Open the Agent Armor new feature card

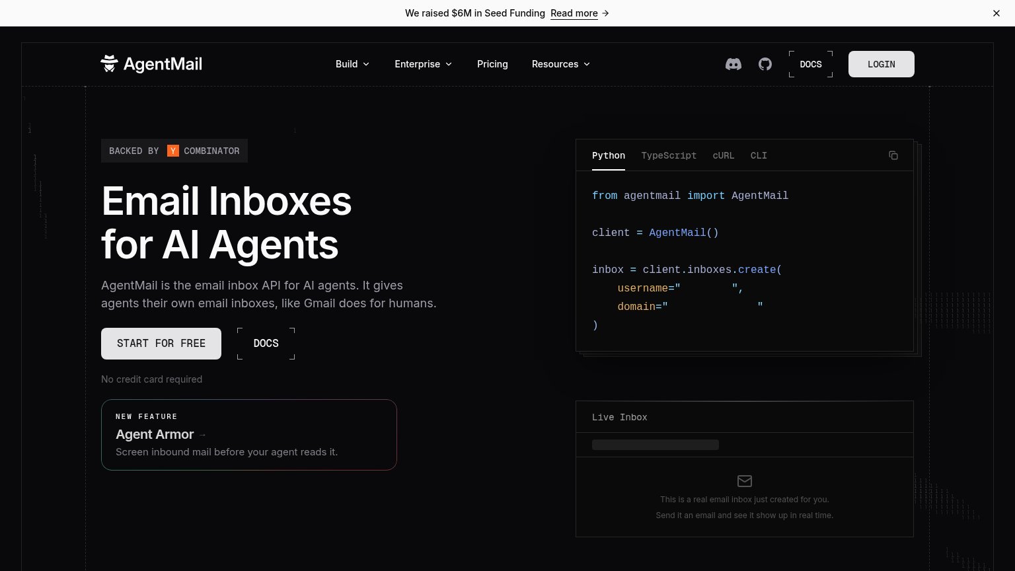coord(249,435)
